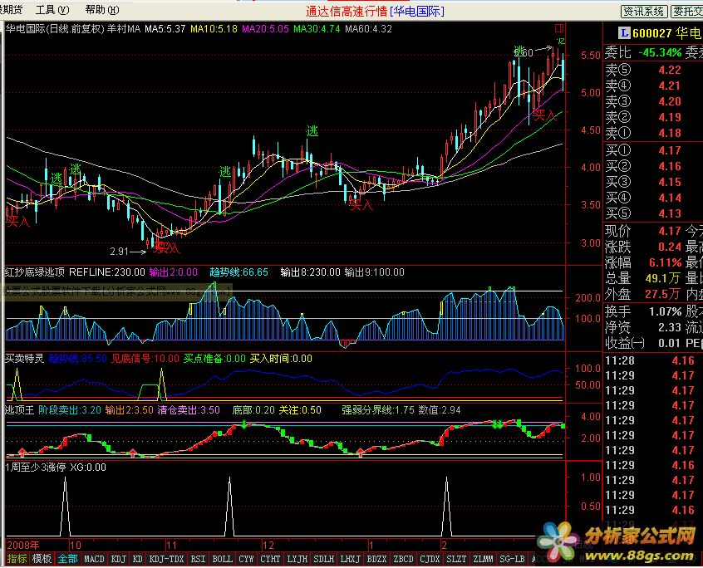Open the 帮助(H) menu
The image size is (703, 568).
click(x=101, y=9)
